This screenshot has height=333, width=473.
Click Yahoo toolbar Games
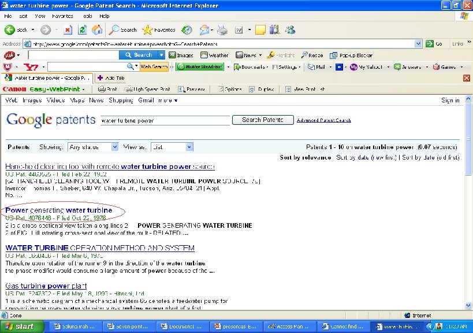444,66
